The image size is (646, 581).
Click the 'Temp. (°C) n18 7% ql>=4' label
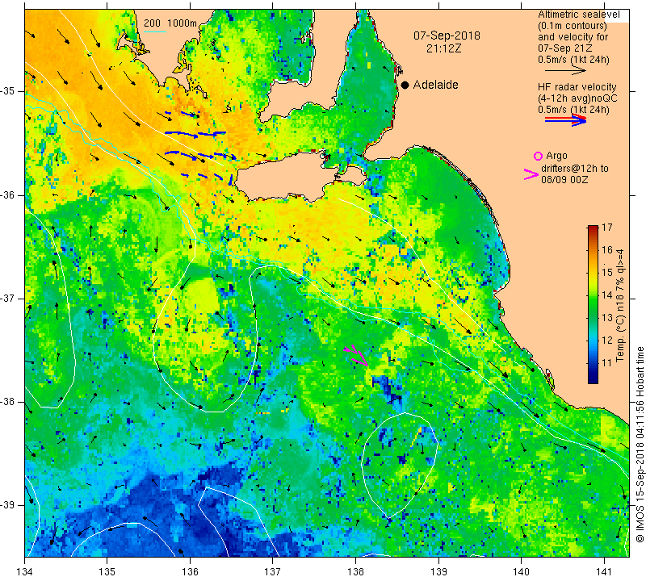620,306
